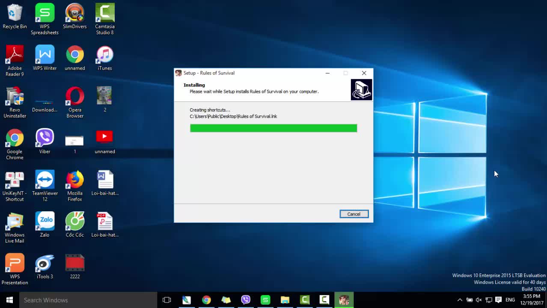
Task: Select the WPS Writer desktop shortcut
Action: click(45, 58)
